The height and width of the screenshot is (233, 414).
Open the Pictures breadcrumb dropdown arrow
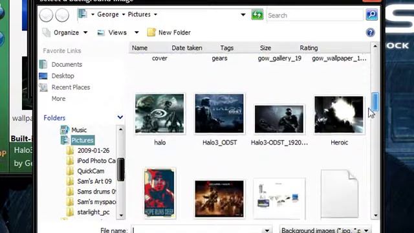tap(155, 14)
